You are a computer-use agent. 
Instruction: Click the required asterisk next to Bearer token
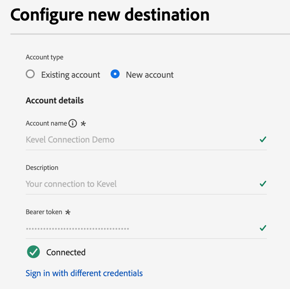(68, 212)
